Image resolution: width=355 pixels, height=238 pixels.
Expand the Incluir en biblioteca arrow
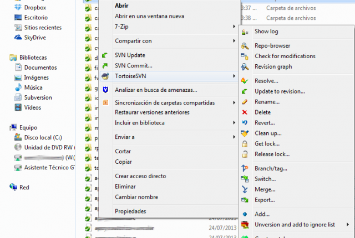pyautogui.click(x=234, y=123)
